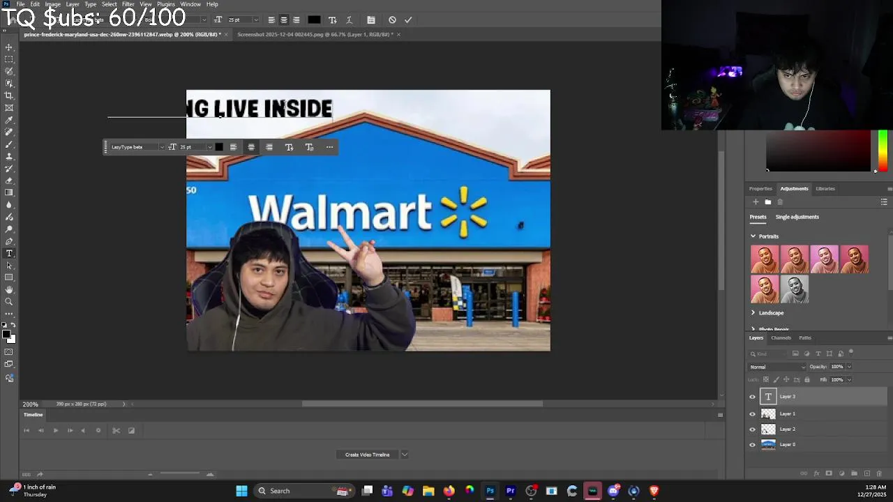The height and width of the screenshot is (502, 893).
Task: Delete the selected layer trash icon
Action: coord(880,473)
